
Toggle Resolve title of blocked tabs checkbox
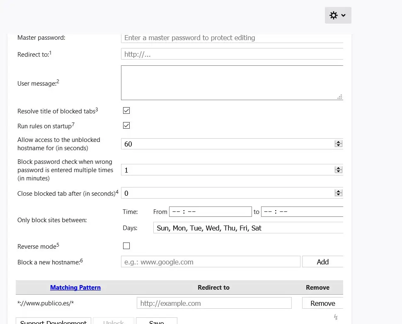click(126, 110)
